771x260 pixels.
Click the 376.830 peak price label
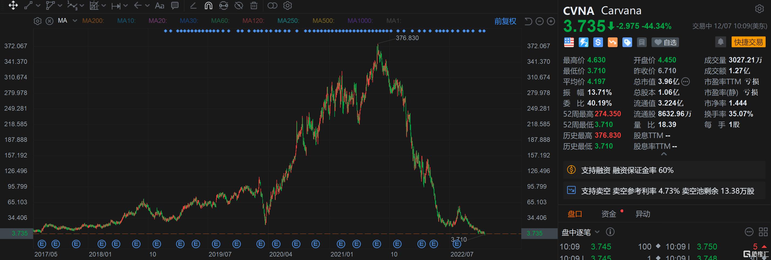[407, 38]
